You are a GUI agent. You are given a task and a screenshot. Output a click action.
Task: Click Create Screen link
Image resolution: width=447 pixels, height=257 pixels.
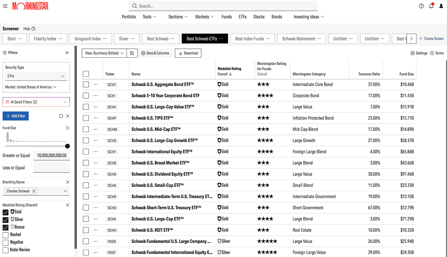coord(431,39)
